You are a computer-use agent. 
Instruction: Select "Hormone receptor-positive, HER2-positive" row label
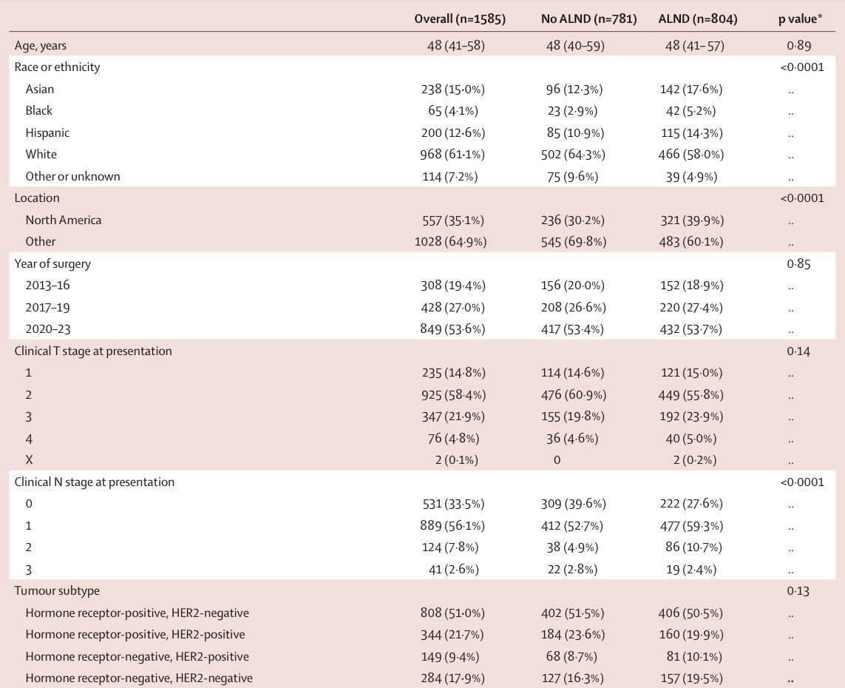coord(135,634)
